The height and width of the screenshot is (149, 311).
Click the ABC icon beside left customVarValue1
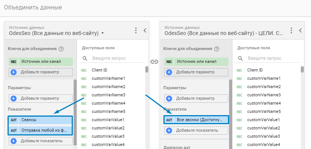84,120
